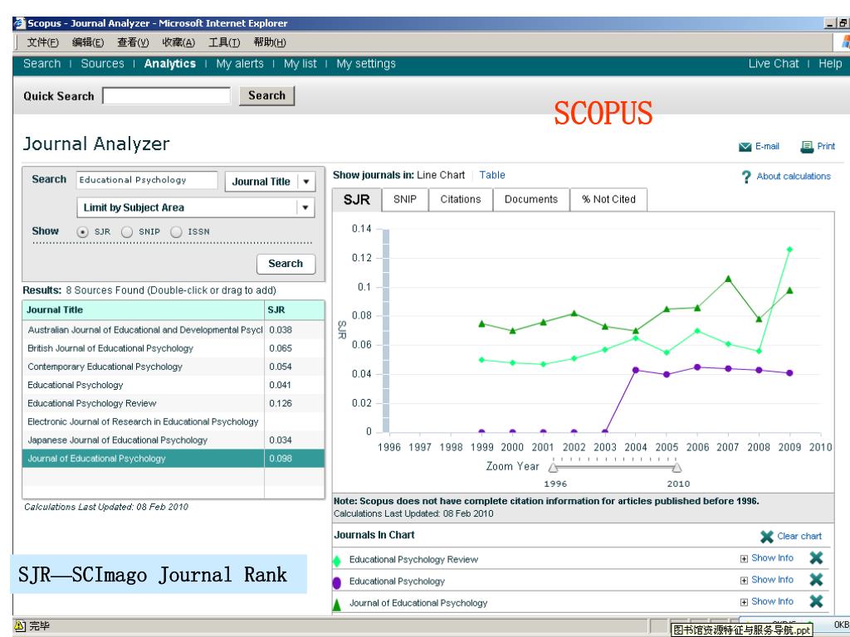Click the Journal Analyzer Search button

pos(286,264)
